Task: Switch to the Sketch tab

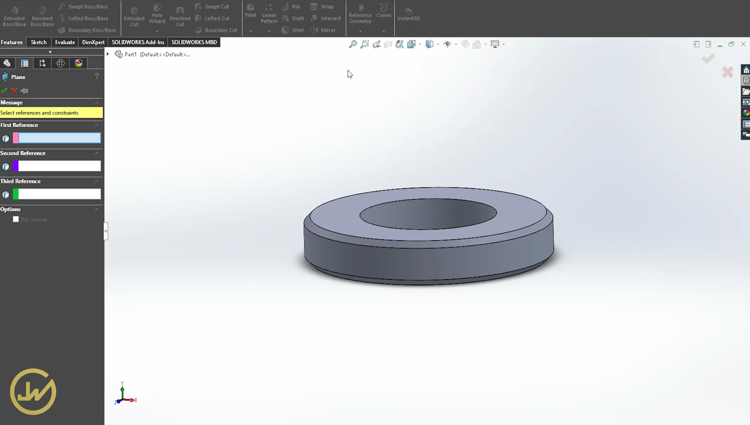Action: tap(39, 42)
